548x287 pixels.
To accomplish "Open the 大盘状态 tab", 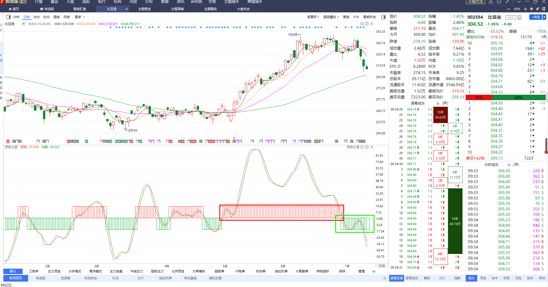I will [x=243, y=9].
